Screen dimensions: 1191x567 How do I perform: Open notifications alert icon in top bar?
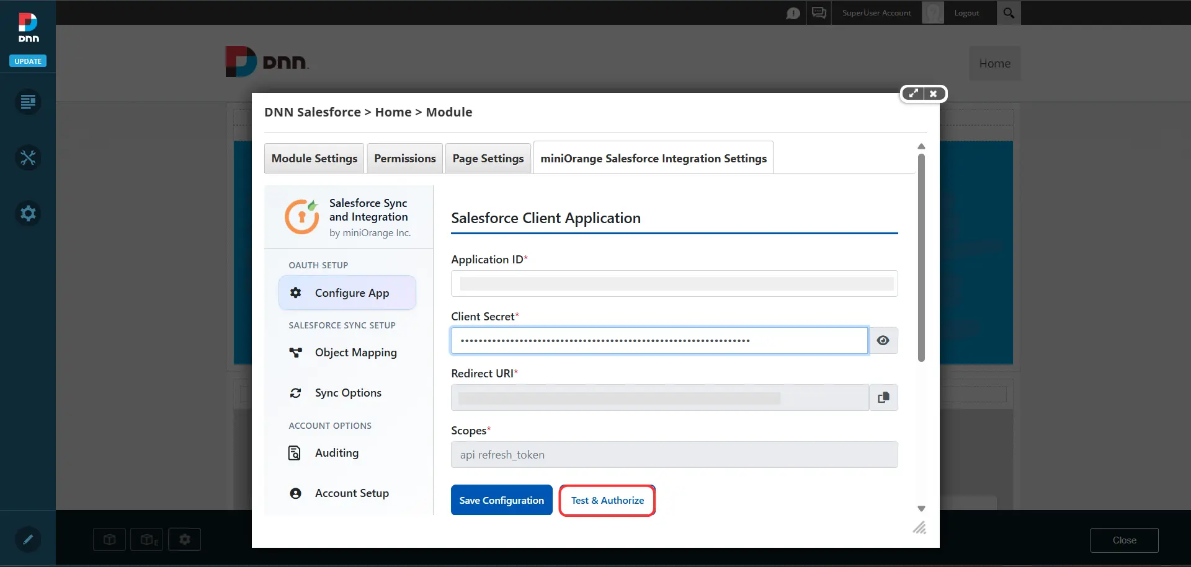[793, 13]
